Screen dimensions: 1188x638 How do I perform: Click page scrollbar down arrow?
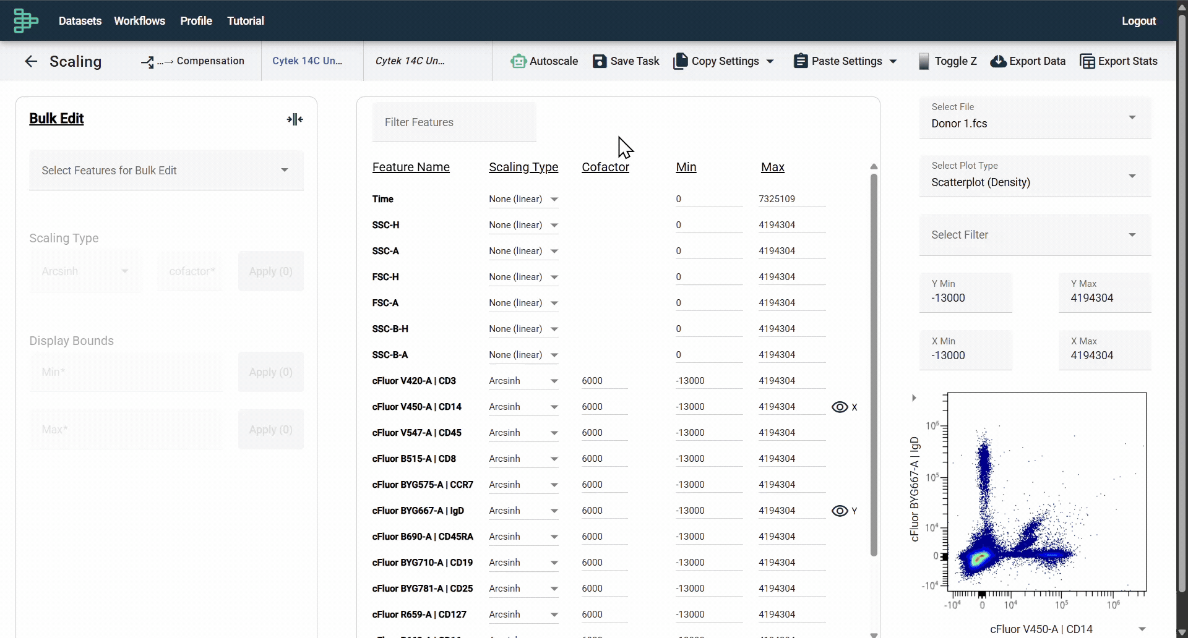tap(1182, 632)
